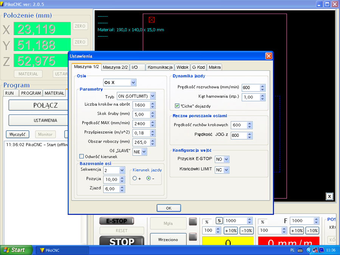Click the Obszar roboczy value field
The width and height of the screenshot is (340, 255).
pyautogui.click(x=142, y=142)
